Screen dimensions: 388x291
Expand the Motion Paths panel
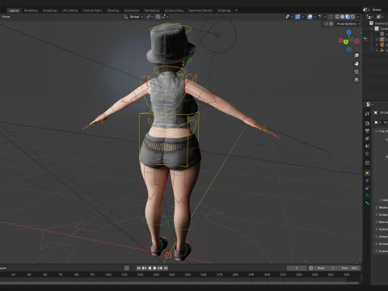pos(377,221)
